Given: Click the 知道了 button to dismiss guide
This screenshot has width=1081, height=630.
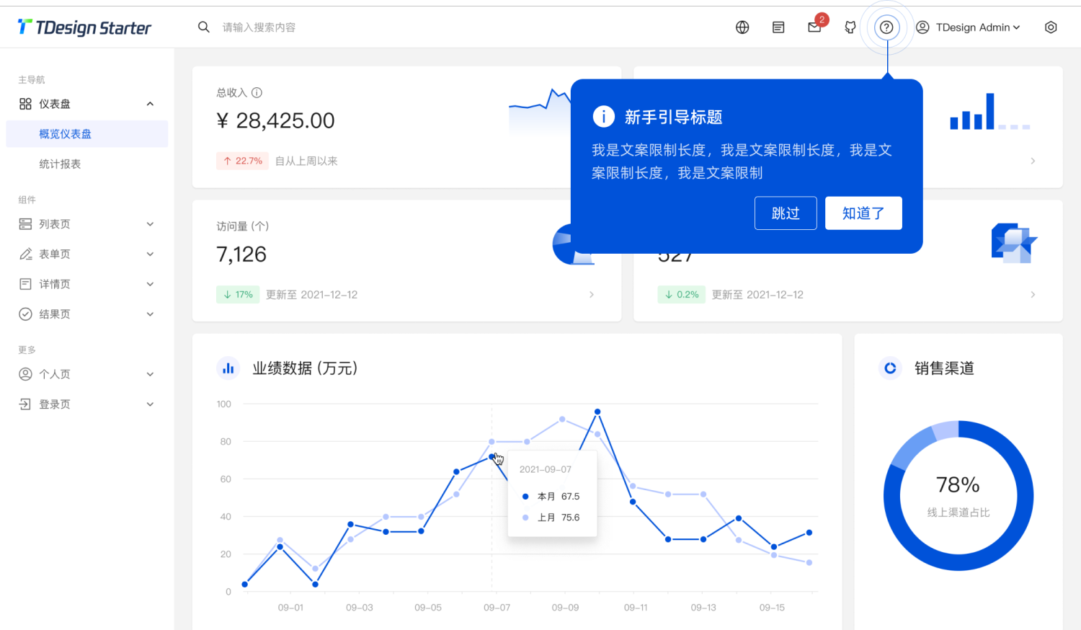Looking at the screenshot, I should [x=863, y=213].
